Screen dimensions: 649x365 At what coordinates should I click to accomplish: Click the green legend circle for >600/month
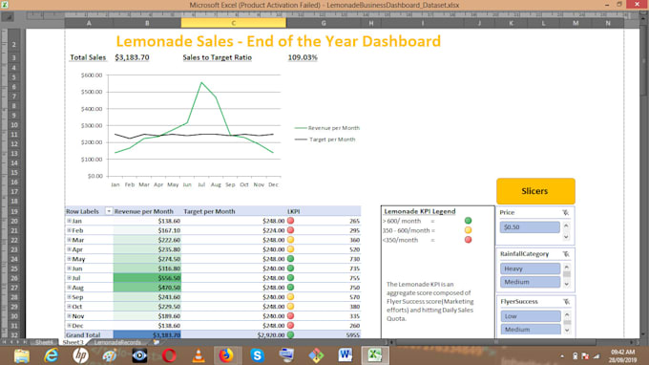point(468,221)
